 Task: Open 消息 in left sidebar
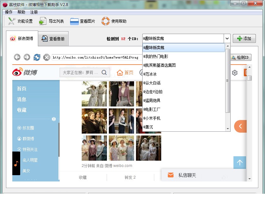click(22, 99)
